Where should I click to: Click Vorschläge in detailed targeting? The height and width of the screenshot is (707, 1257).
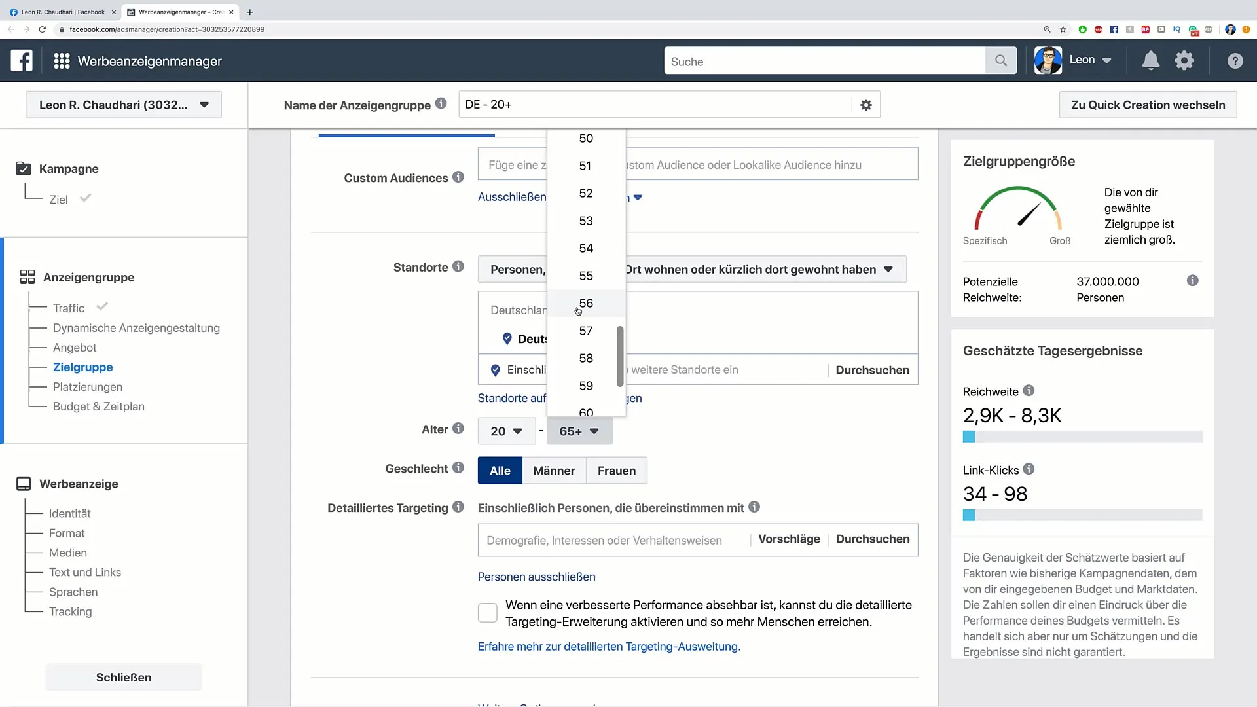point(789,539)
